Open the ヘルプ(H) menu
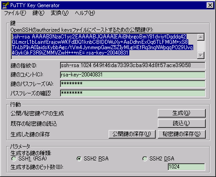 coord(85,13)
